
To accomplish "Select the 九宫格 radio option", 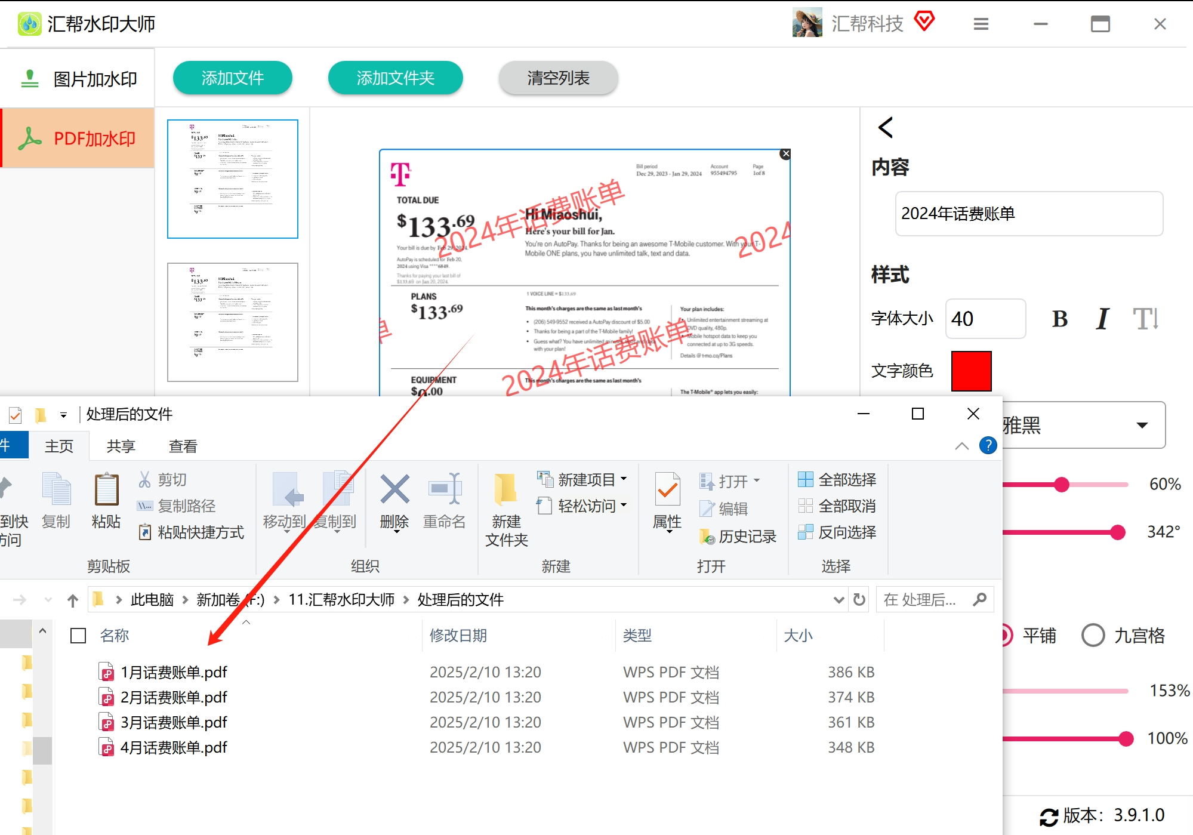I will [1093, 636].
